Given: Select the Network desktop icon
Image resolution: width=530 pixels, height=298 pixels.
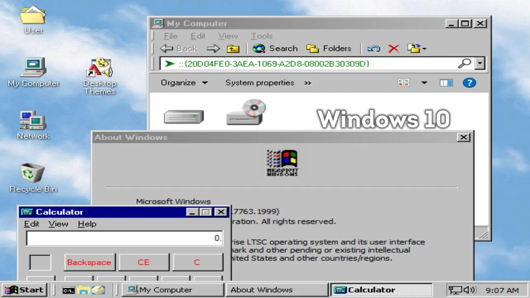Looking at the screenshot, I should [33, 125].
